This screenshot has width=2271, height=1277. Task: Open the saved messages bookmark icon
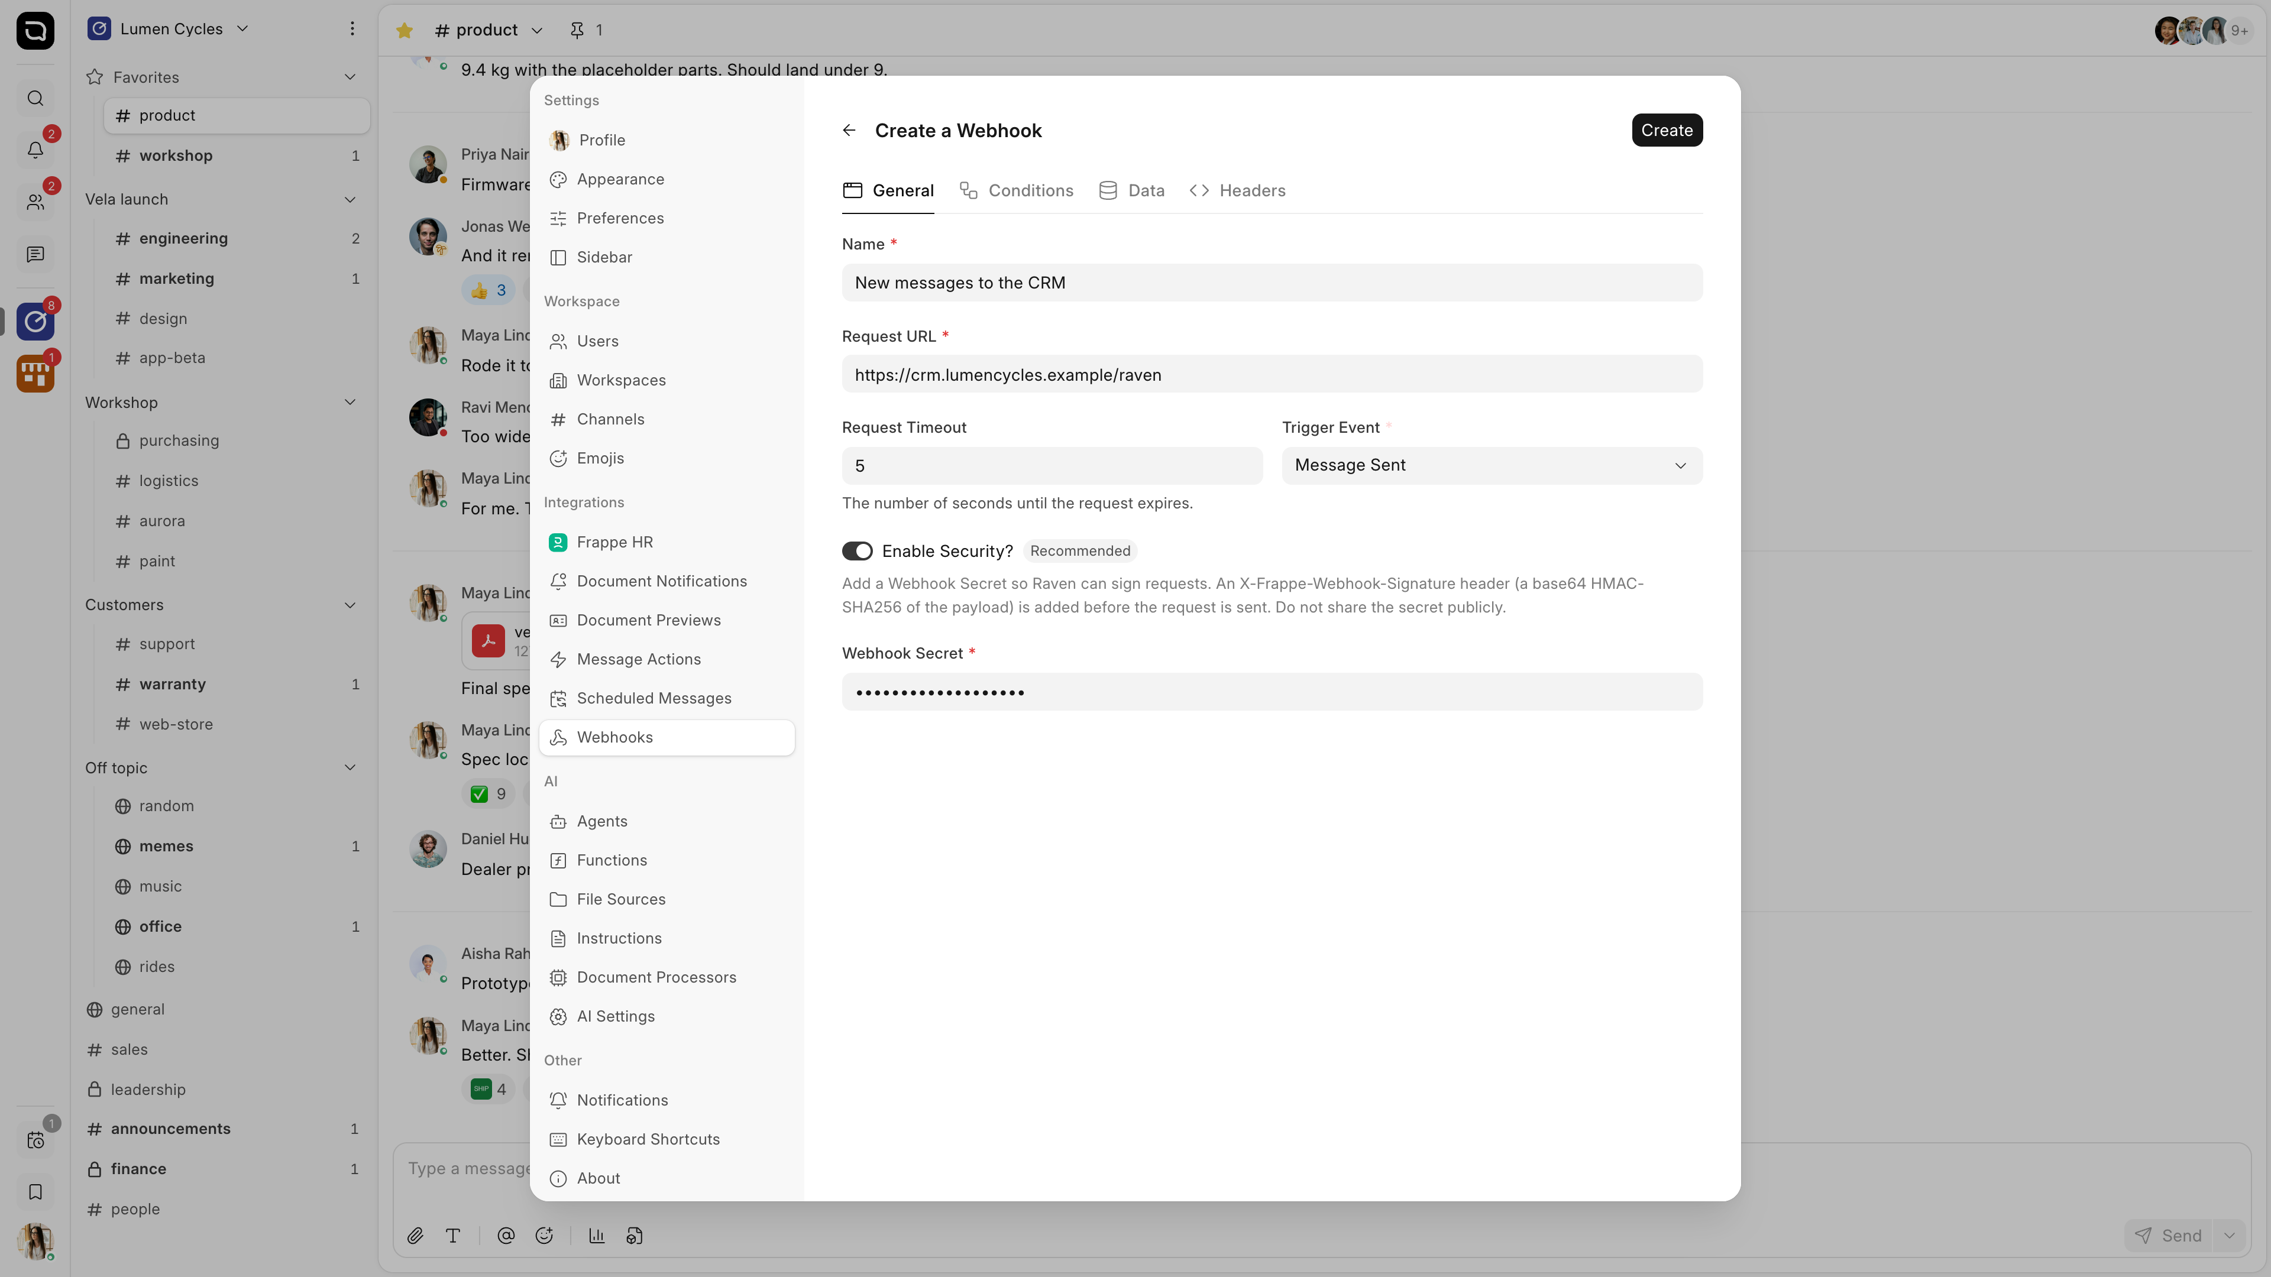[x=35, y=1191]
